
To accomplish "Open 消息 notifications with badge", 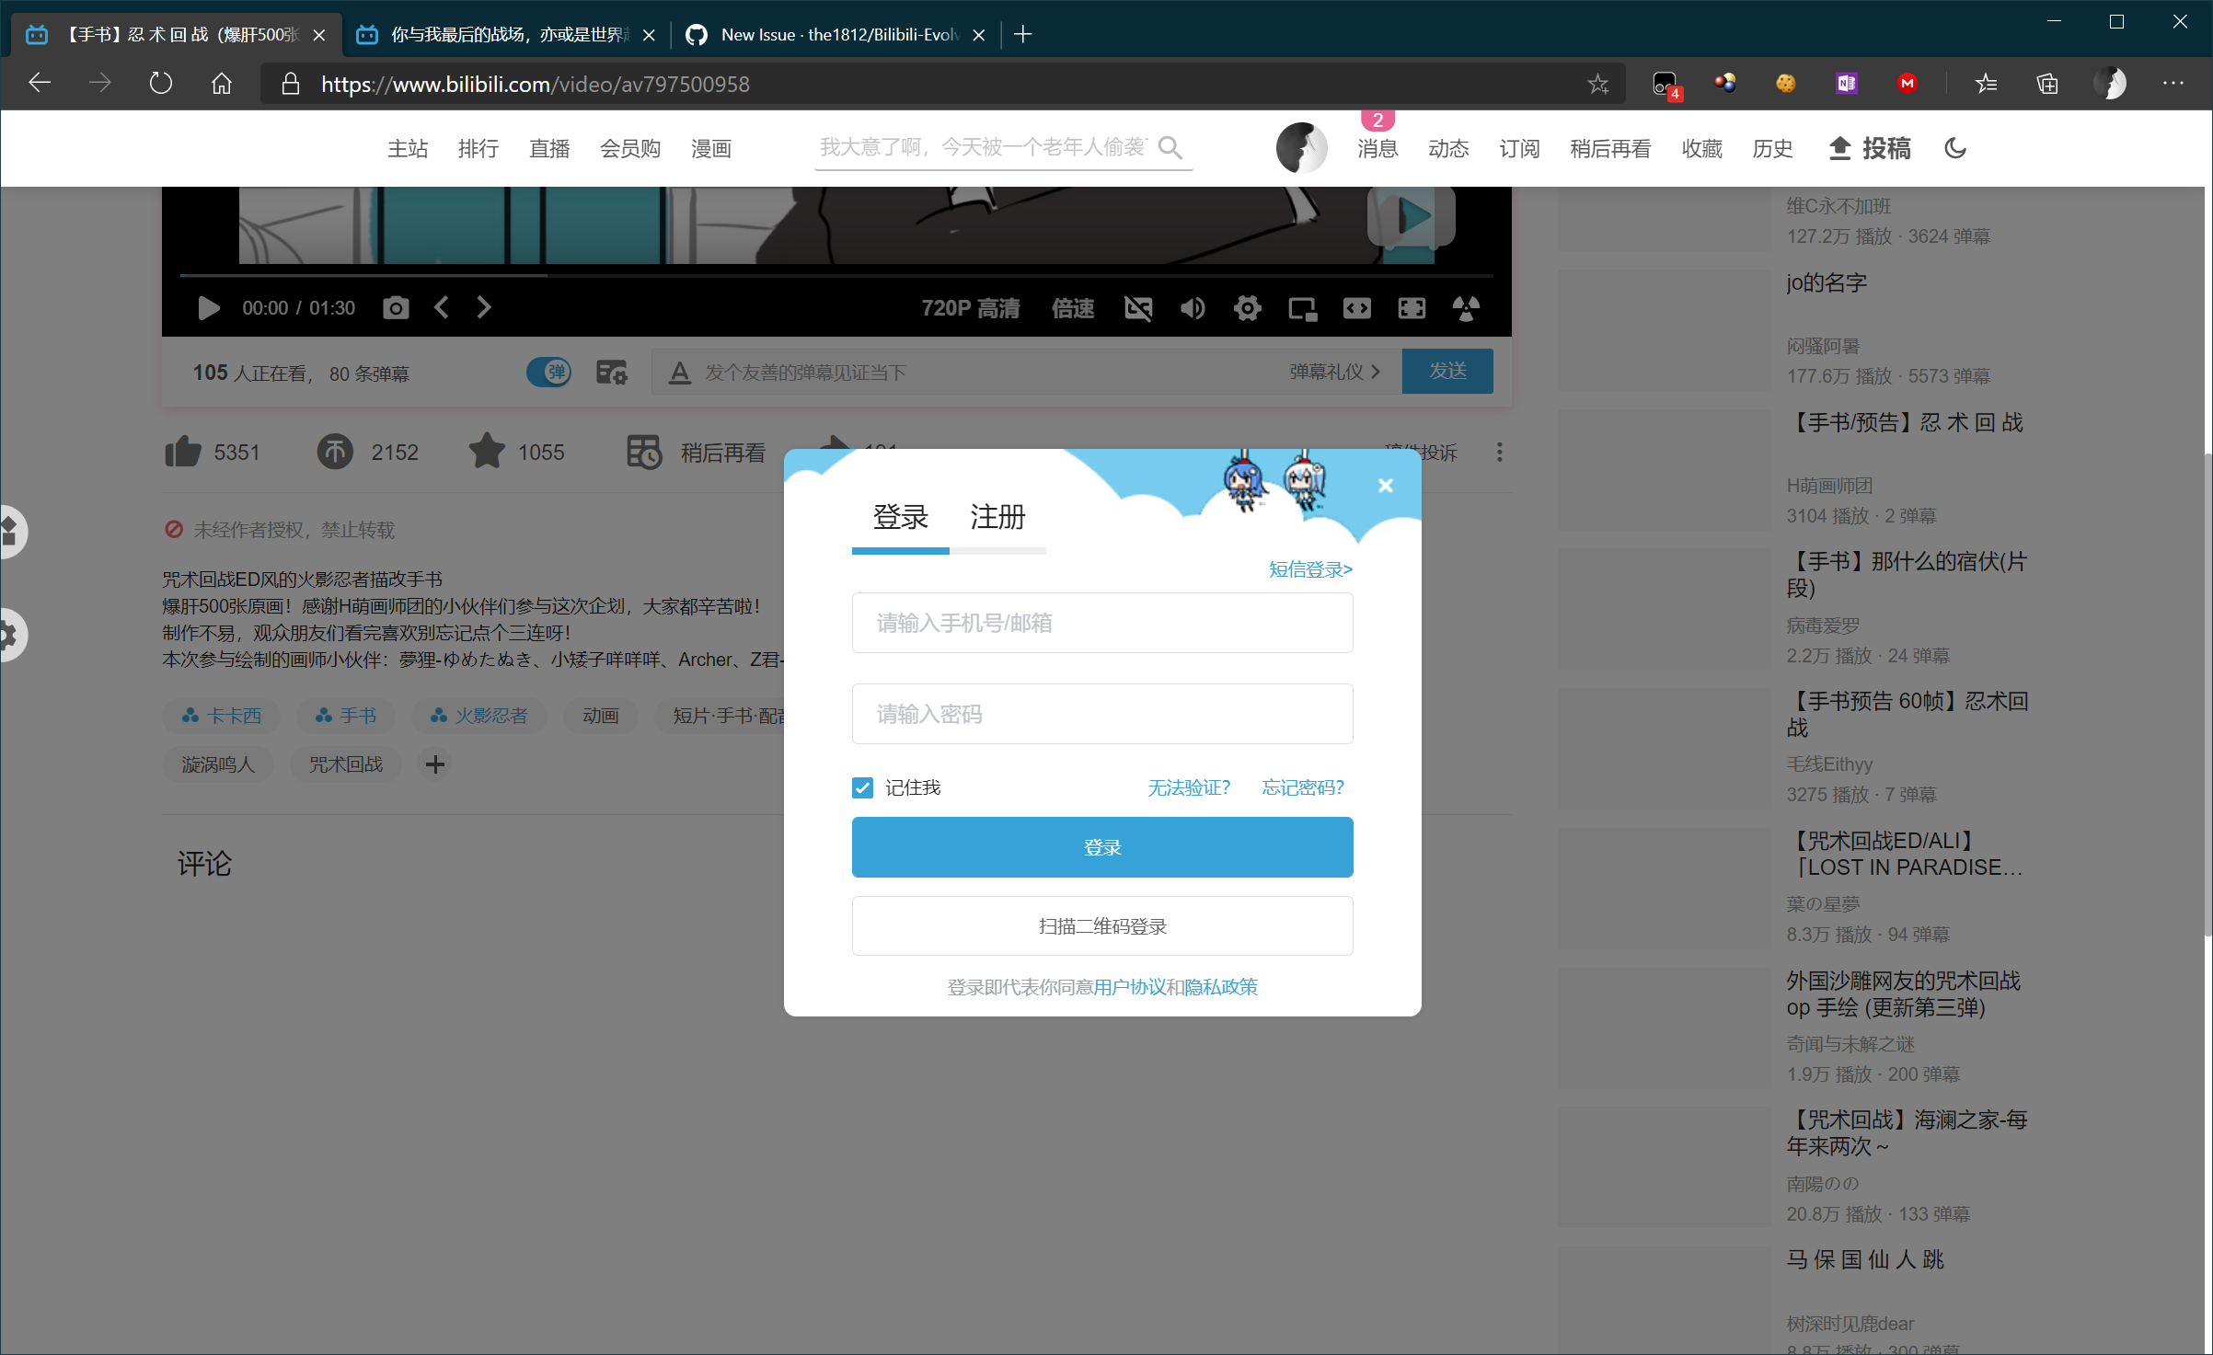I will click(x=1377, y=148).
